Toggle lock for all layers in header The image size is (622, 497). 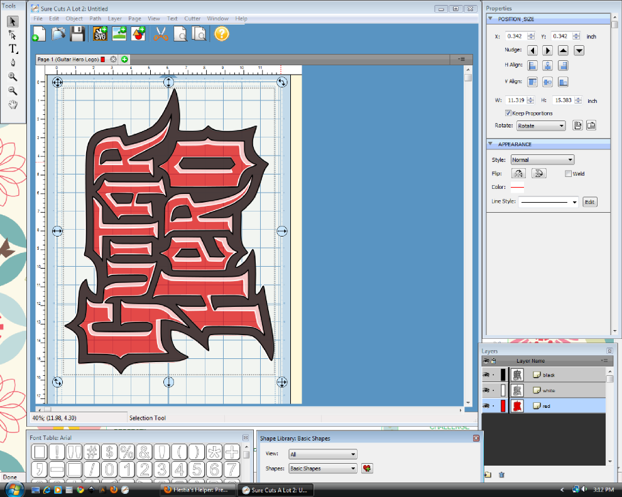[493, 361]
